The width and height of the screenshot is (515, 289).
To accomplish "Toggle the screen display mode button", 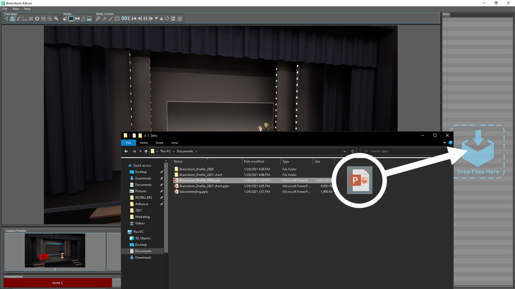I will click(71, 18).
